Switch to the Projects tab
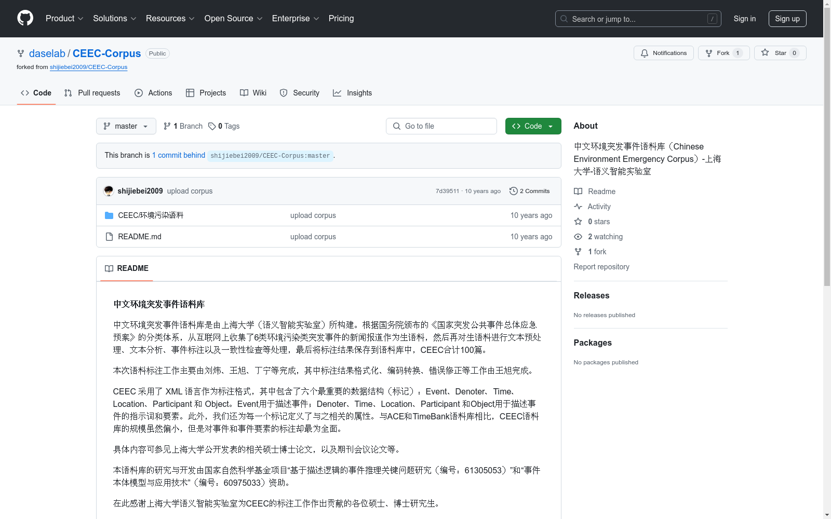The image size is (831, 519). coord(206,93)
